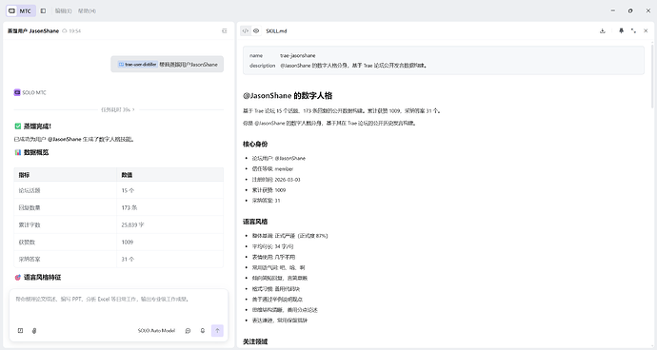Click the 指标 table column header

[66, 175]
